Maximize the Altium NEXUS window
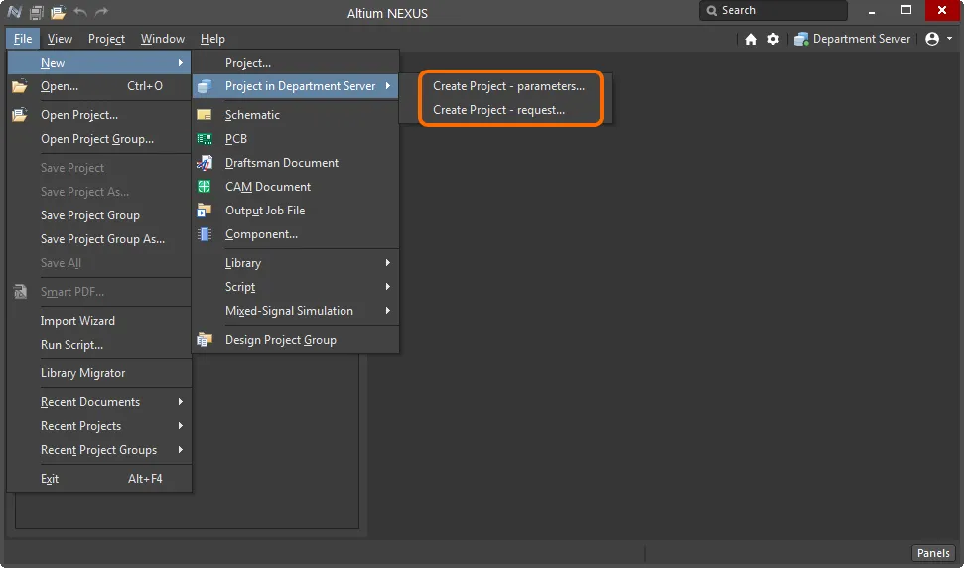964x568 pixels. [x=906, y=11]
